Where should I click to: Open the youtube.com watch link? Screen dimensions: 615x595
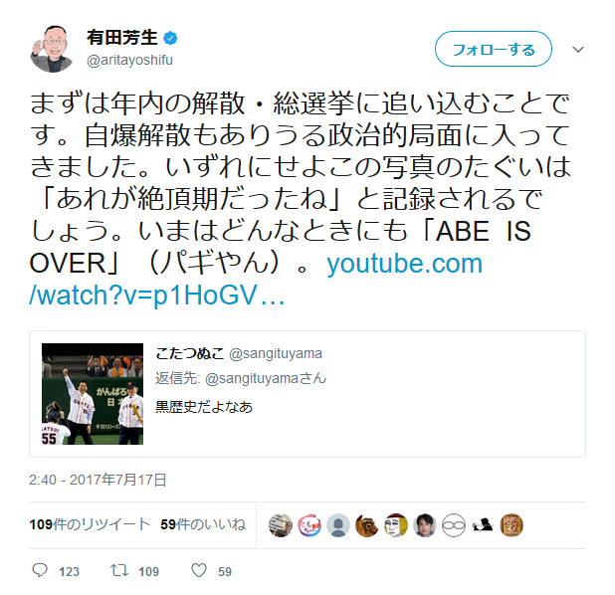tap(256, 279)
